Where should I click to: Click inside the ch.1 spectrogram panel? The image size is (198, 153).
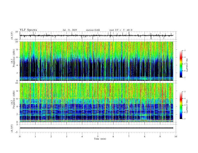pos(96,61)
